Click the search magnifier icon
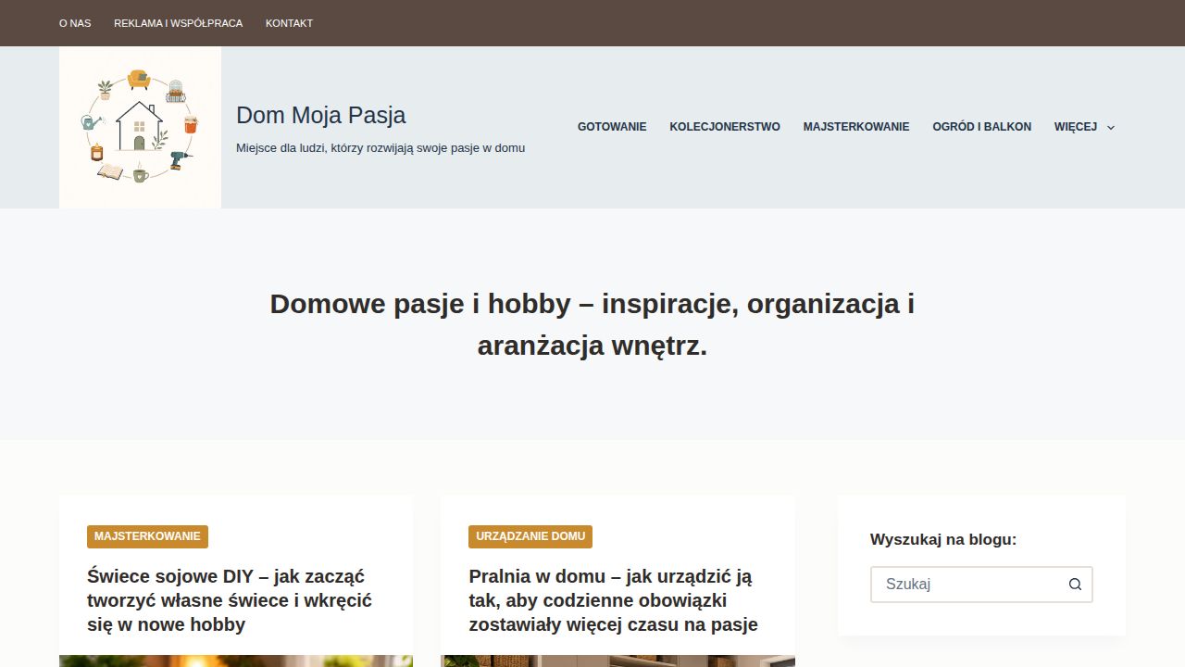 tap(1075, 585)
